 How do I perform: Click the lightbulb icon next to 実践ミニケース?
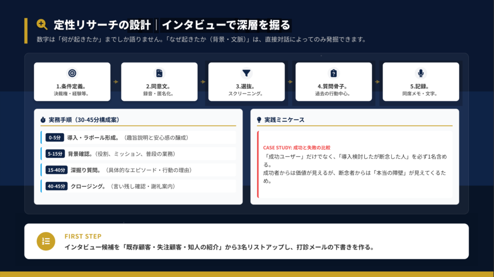coord(259,119)
